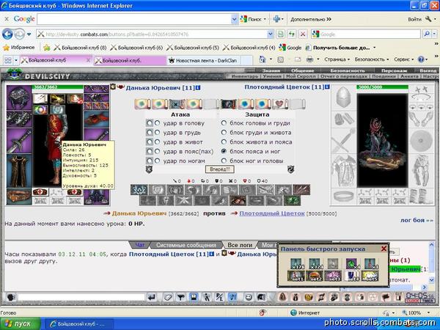Open 'Страница' dropdown in IE command bar
440x330 pixels.
tap(337, 59)
